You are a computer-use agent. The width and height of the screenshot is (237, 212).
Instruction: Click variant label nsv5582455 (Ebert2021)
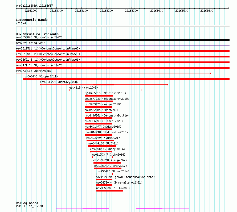(x=102, y=110)
